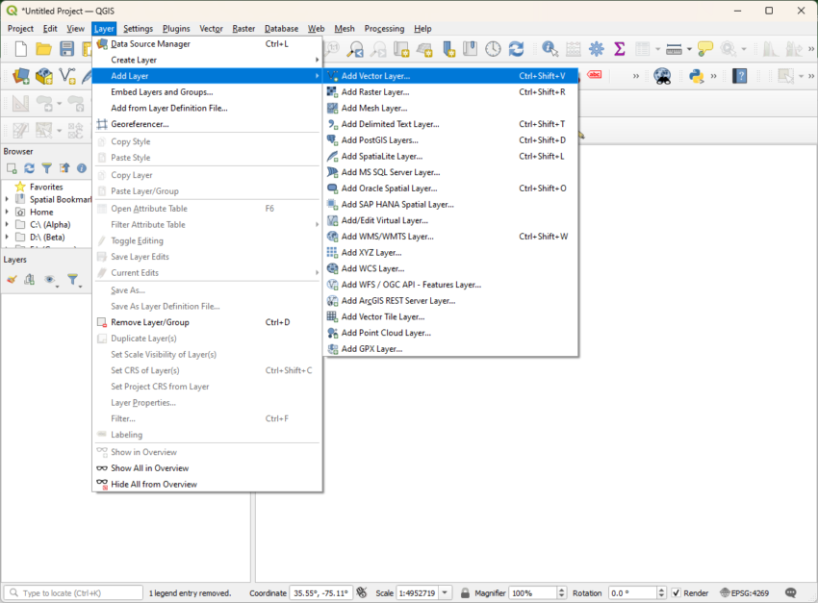818x603 pixels.
Task: Open the Python Console icon
Action: tap(696, 77)
